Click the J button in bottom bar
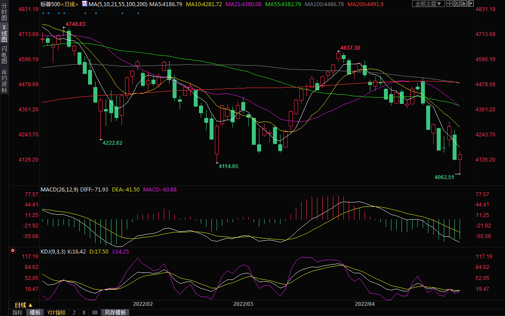This screenshot has width=505, height=316. point(74,312)
